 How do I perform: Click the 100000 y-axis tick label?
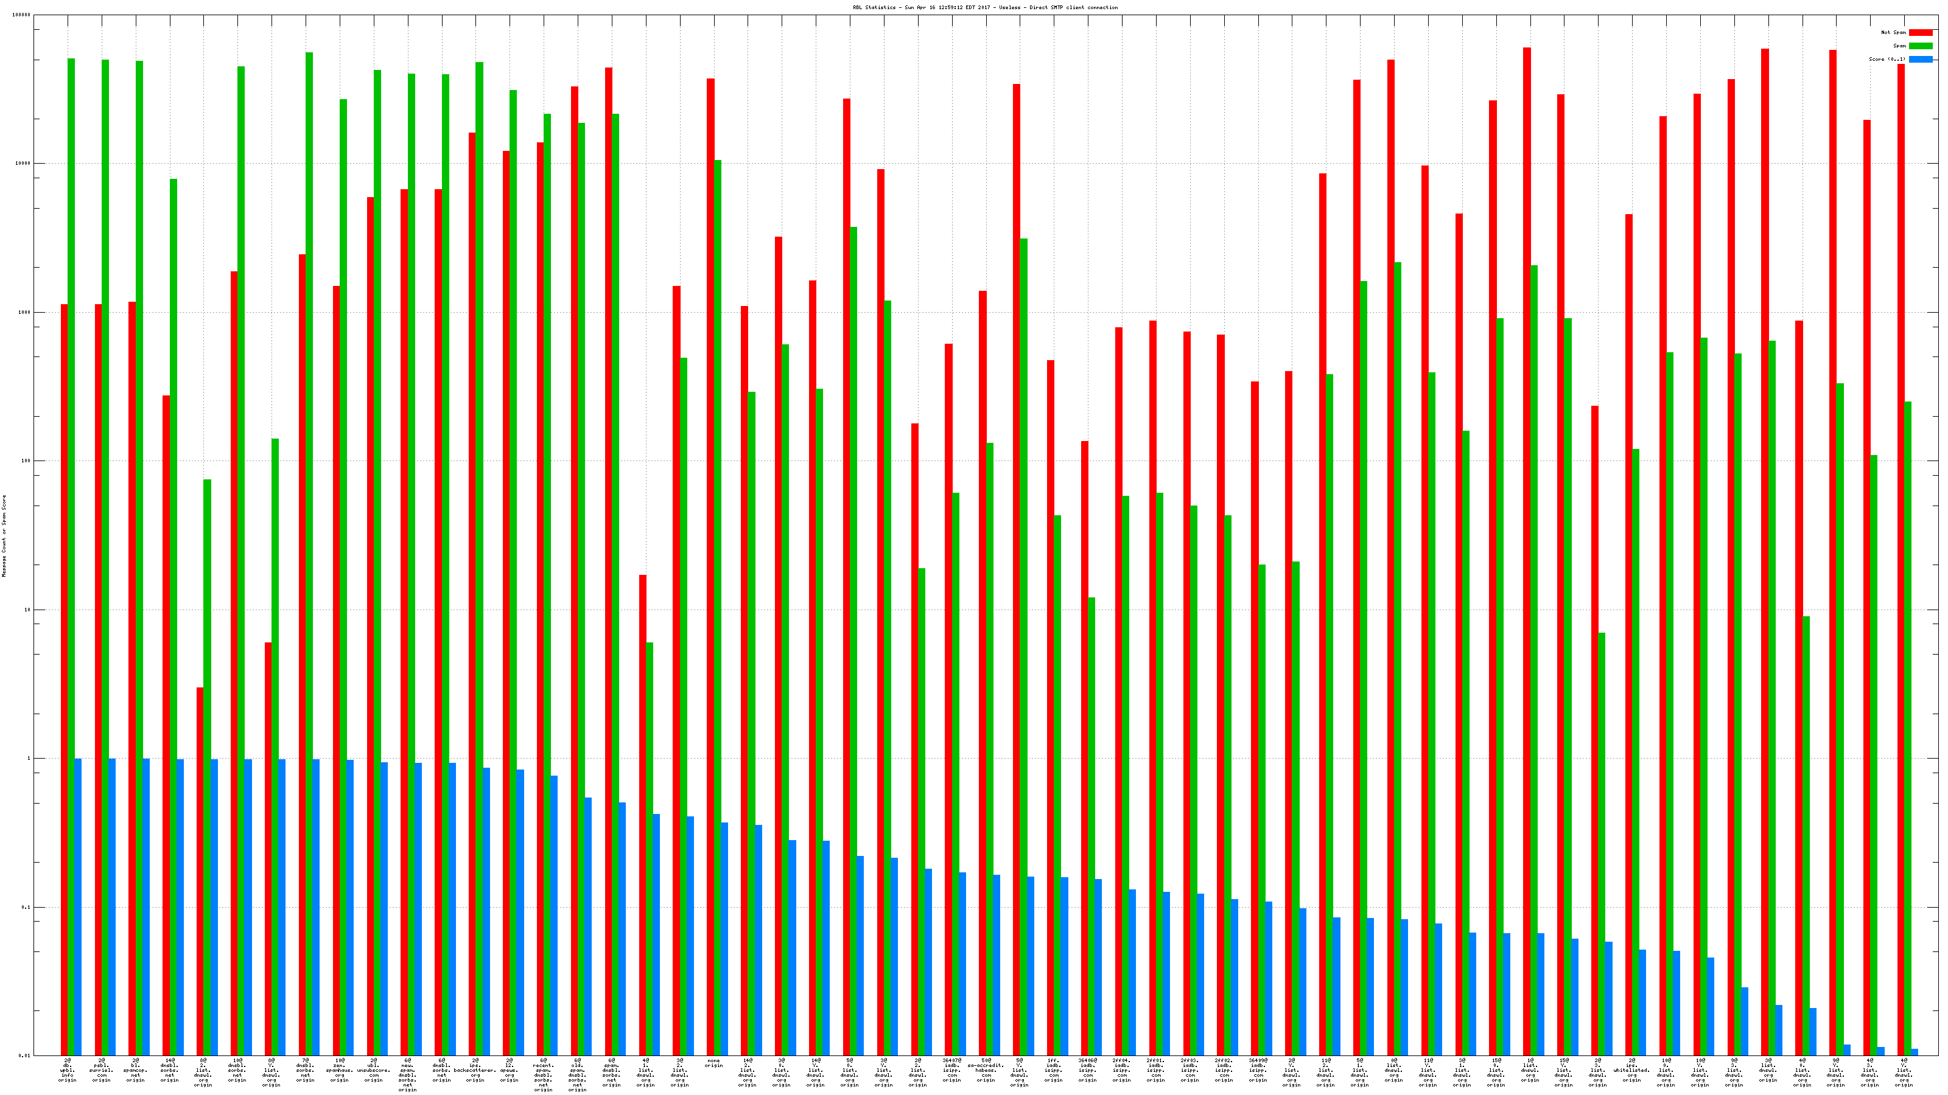[x=22, y=15]
